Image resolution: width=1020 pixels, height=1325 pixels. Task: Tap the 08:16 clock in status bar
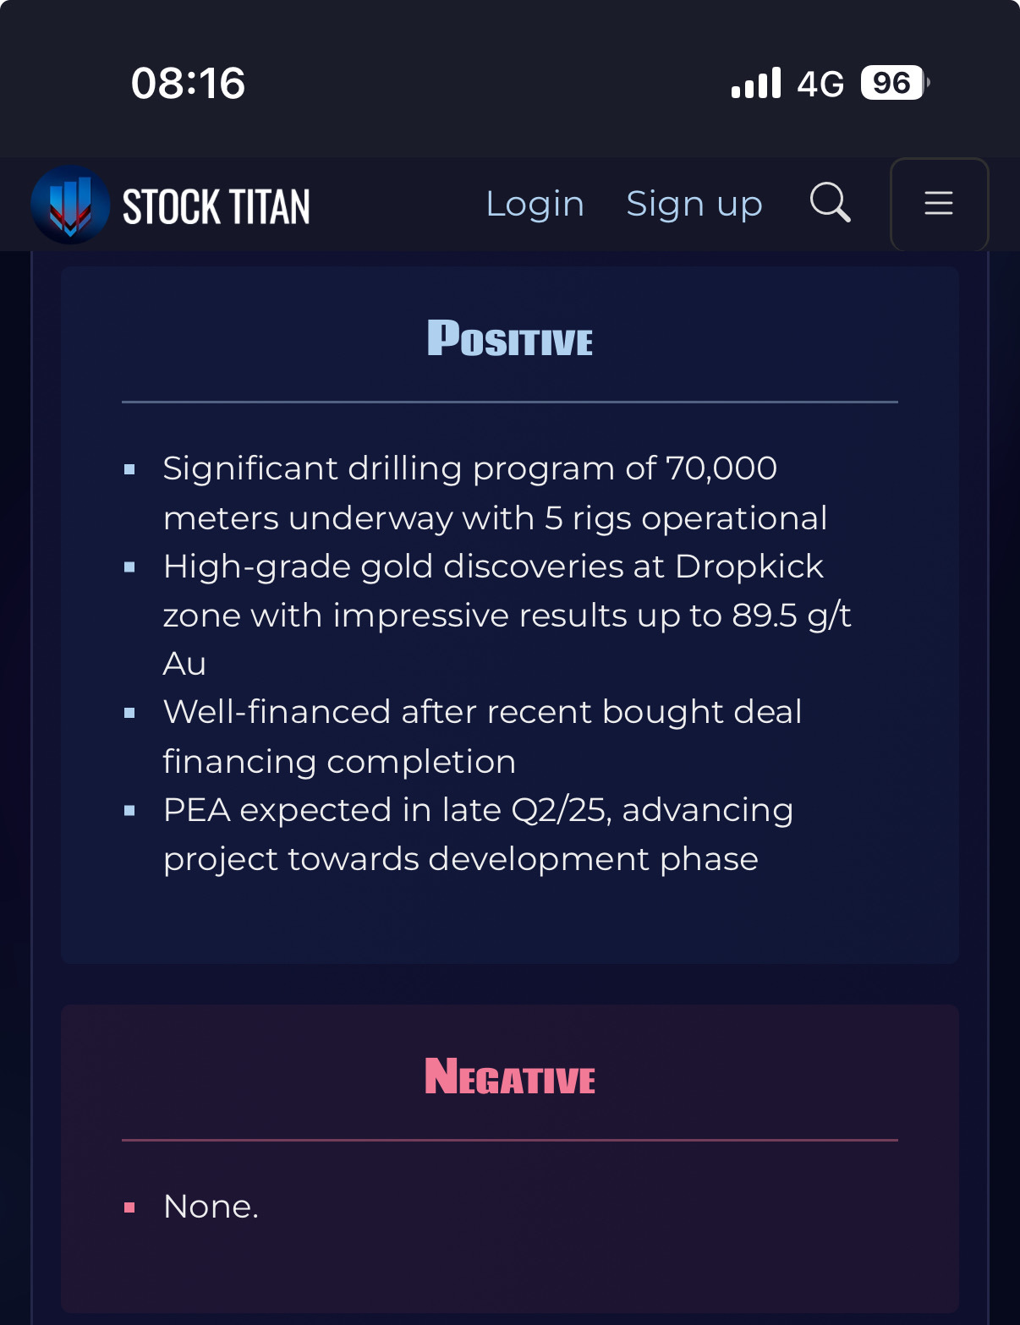pyautogui.click(x=188, y=84)
